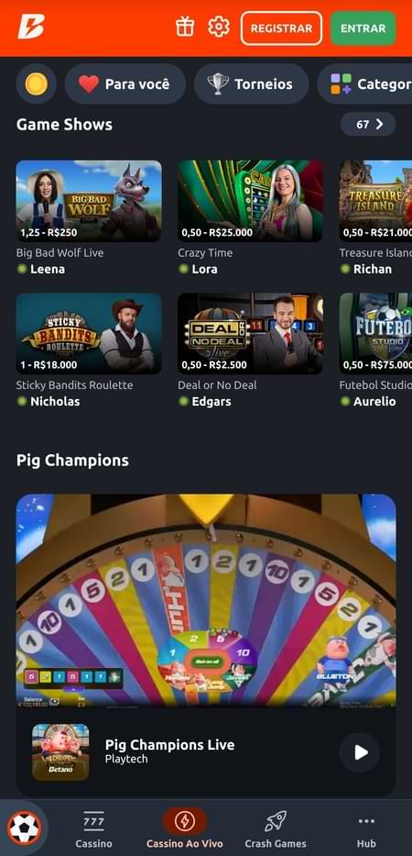Click the green ENTRAR button
The height and width of the screenshot is (856, 412).
click(363, 28)
